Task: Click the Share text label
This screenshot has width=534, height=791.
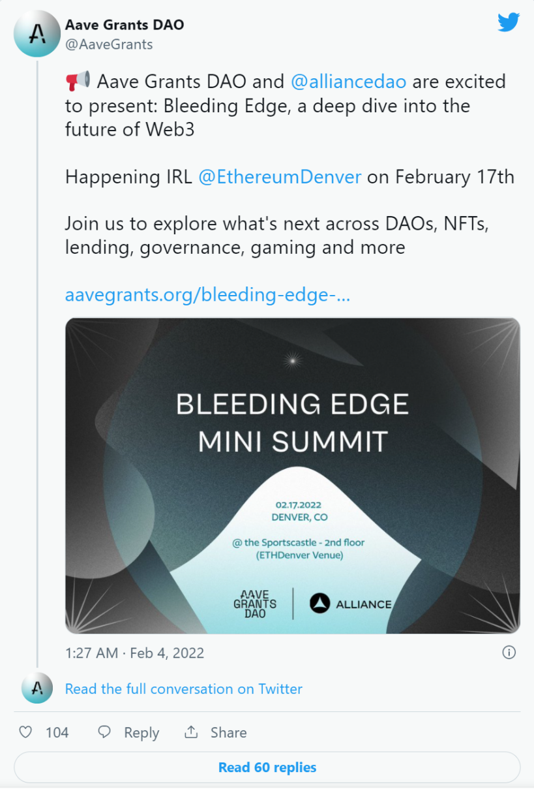Action: click(x=228, y=733)
